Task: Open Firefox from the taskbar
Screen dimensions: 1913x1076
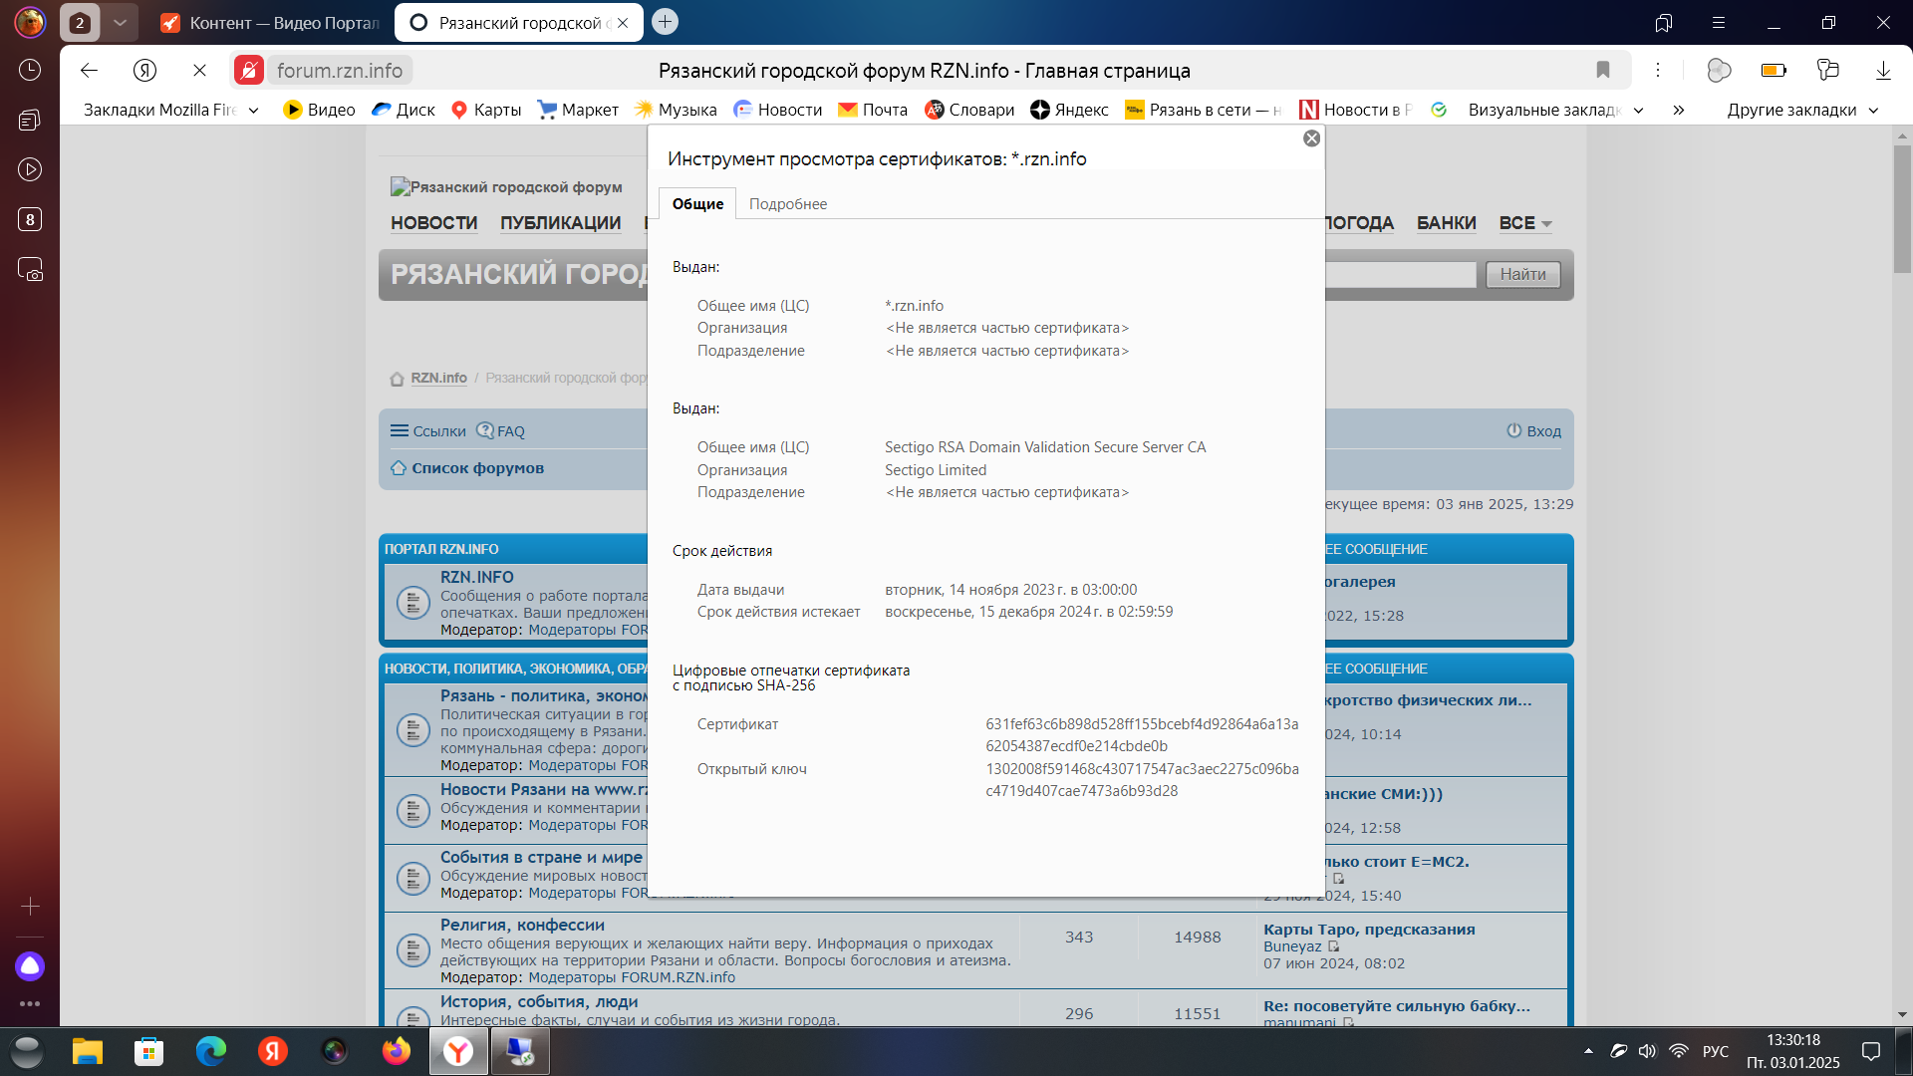Action: point(397,1051)
